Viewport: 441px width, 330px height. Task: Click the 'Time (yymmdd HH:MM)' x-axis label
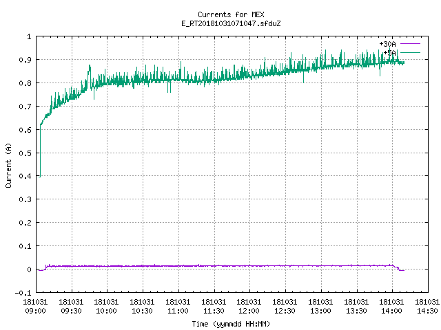point(231,324)
